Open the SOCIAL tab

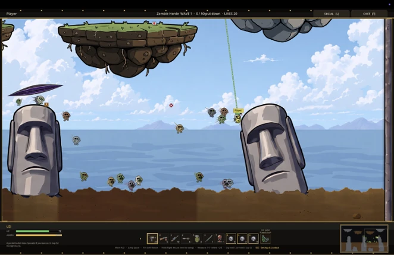331,14
